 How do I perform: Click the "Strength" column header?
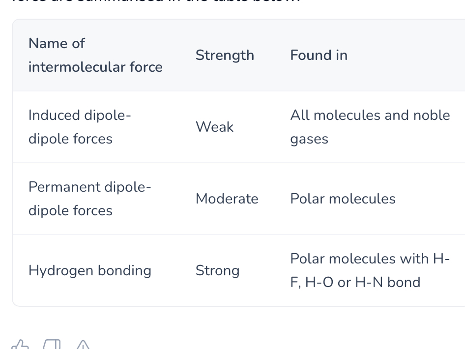225,55
